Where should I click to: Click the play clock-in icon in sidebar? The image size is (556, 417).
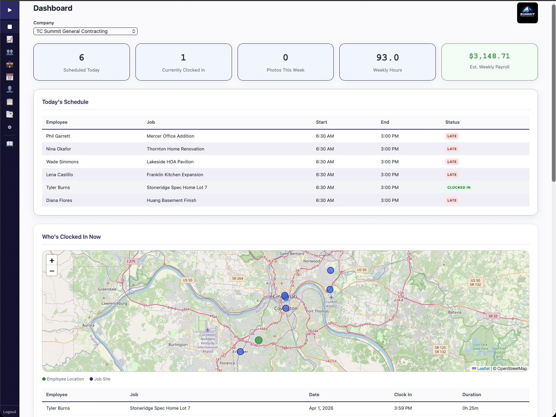click(10, 10)
